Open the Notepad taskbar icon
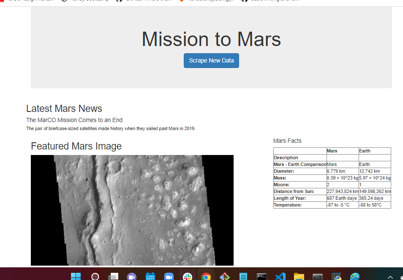This screenshot has height=280, width=403. pos(243,276)
